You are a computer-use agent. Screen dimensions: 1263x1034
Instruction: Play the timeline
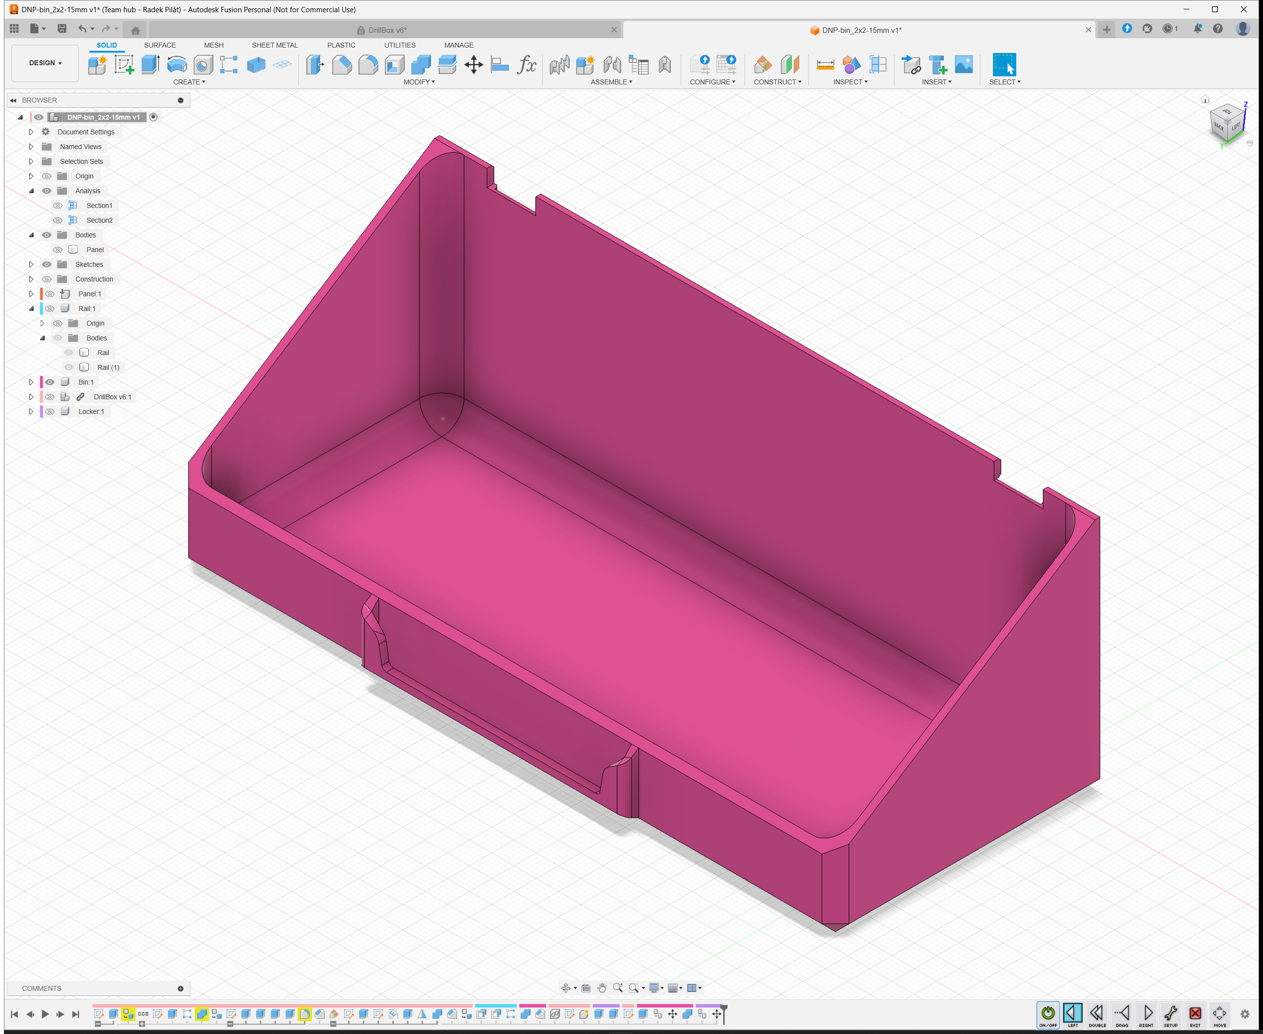coord(45,1014)
